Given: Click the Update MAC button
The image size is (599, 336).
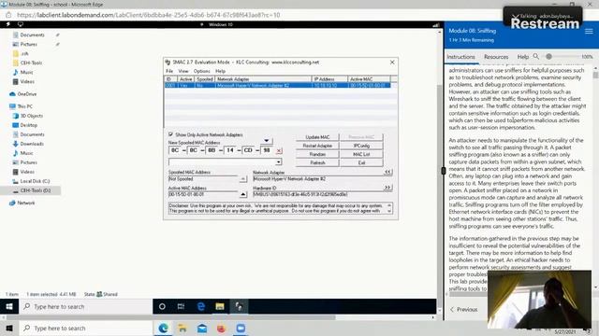Looking at the screenshot, I should pyautogui.click(x=317, y=137).
